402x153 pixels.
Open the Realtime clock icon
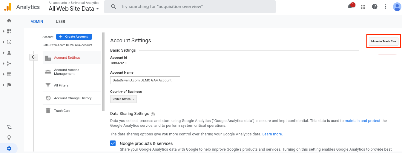pos(9,42)
